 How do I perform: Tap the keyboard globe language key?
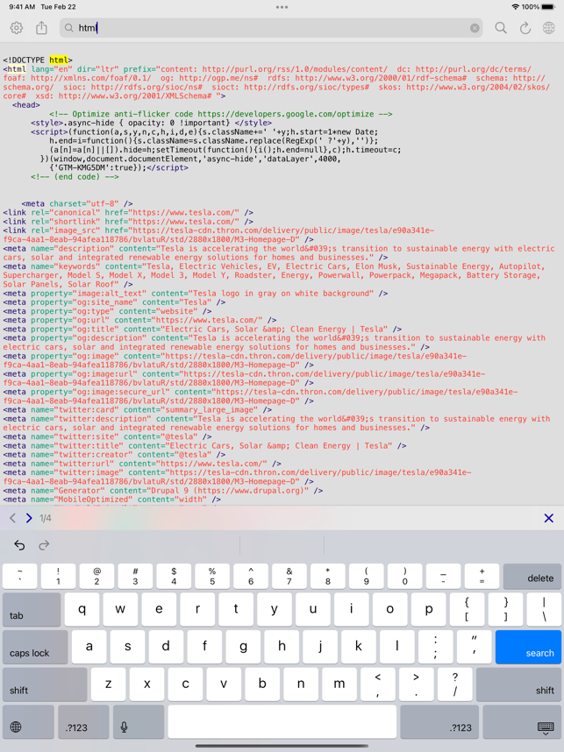[28, 722]
